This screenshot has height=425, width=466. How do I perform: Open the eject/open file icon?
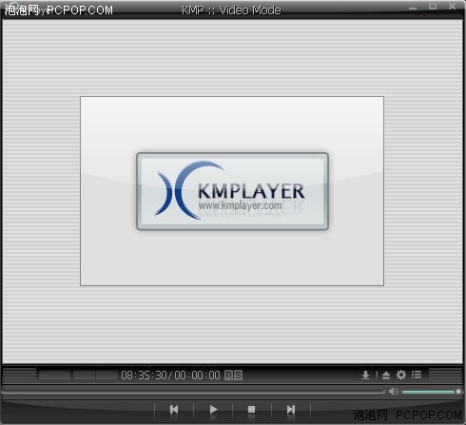click(x=386, y=376)
